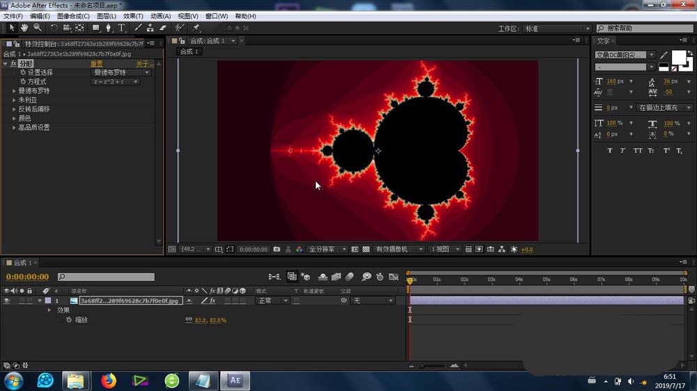
Task: Toggle stopwatch for 缩放 property
Action: [x=68, y=320]
